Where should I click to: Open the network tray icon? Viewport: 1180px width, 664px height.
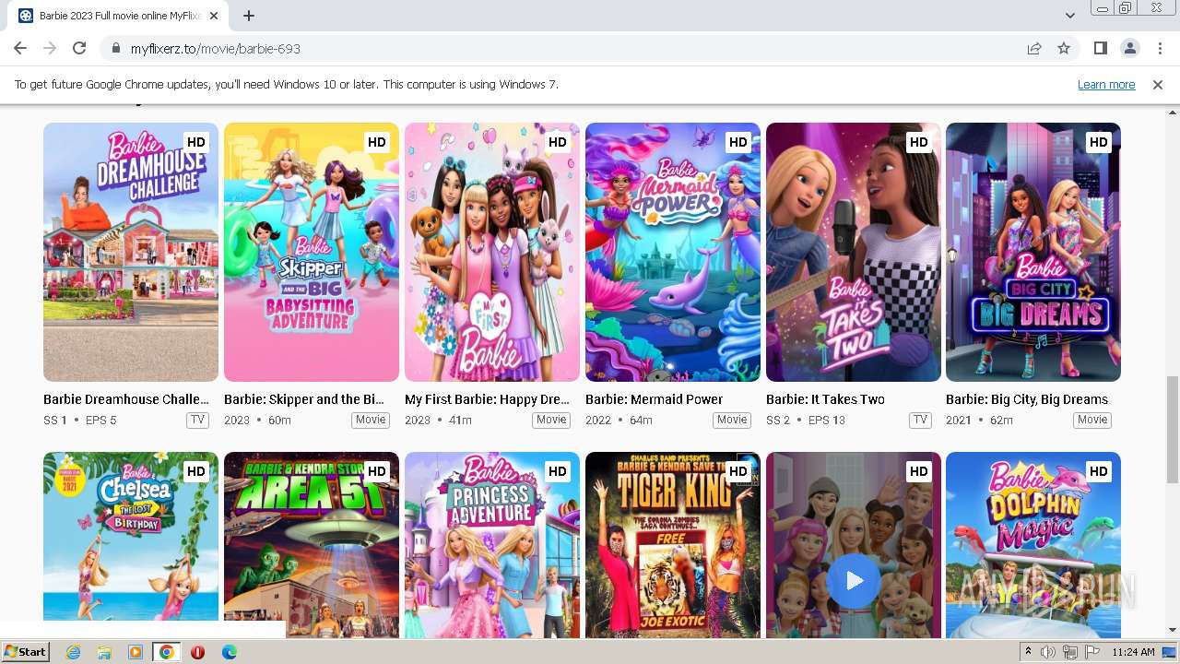[x=1070, y=652]
